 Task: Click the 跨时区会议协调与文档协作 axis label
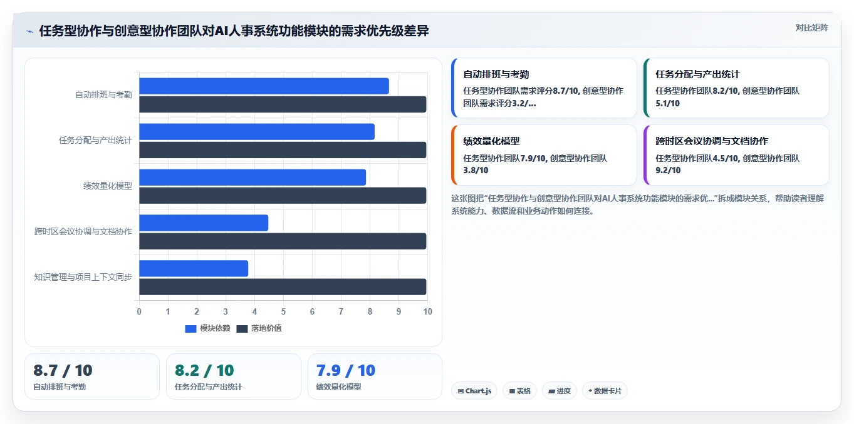coord(83,232)
